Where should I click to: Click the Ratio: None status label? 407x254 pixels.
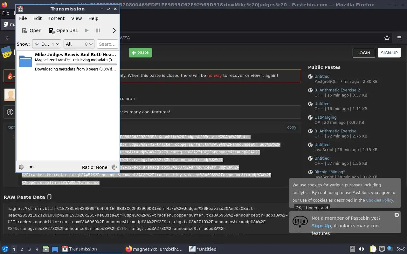pyautogui.click(x=94, y=167)
